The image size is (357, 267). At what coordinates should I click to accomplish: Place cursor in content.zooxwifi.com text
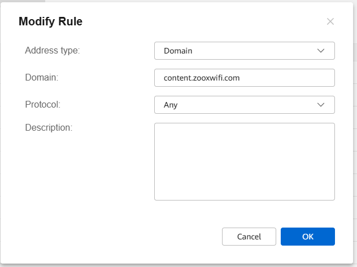coord(202,78)
